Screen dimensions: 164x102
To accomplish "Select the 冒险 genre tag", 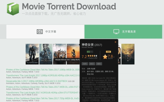I will tap(99, 64).
